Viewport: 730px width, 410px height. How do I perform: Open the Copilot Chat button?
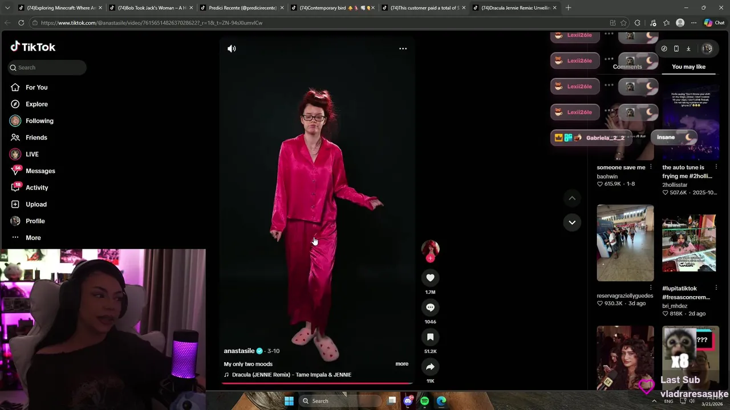coord(714,23)
